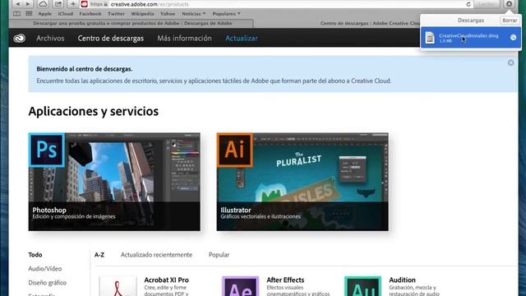Go forward with Safari's forward arrow

click(28, 4)
